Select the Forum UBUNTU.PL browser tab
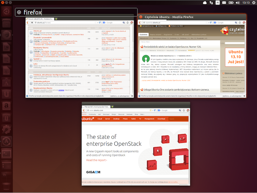The image size is (257, 193). coord(40,19)
